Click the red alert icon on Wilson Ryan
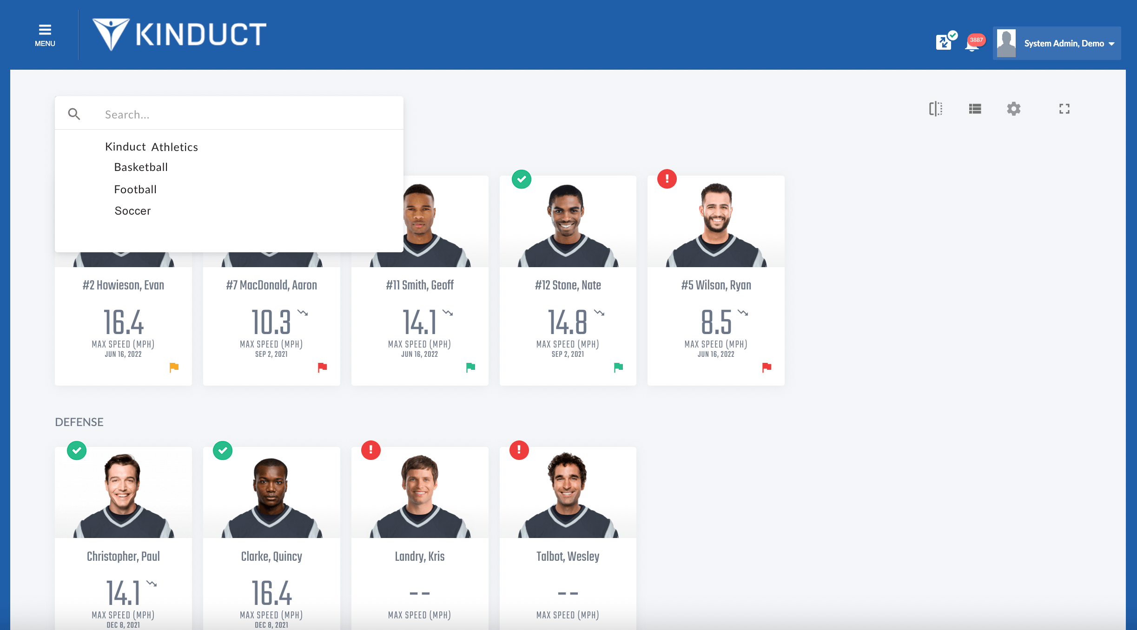 [667, 178]
